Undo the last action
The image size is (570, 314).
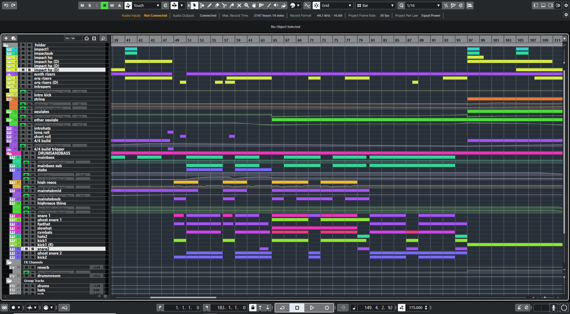6,6
